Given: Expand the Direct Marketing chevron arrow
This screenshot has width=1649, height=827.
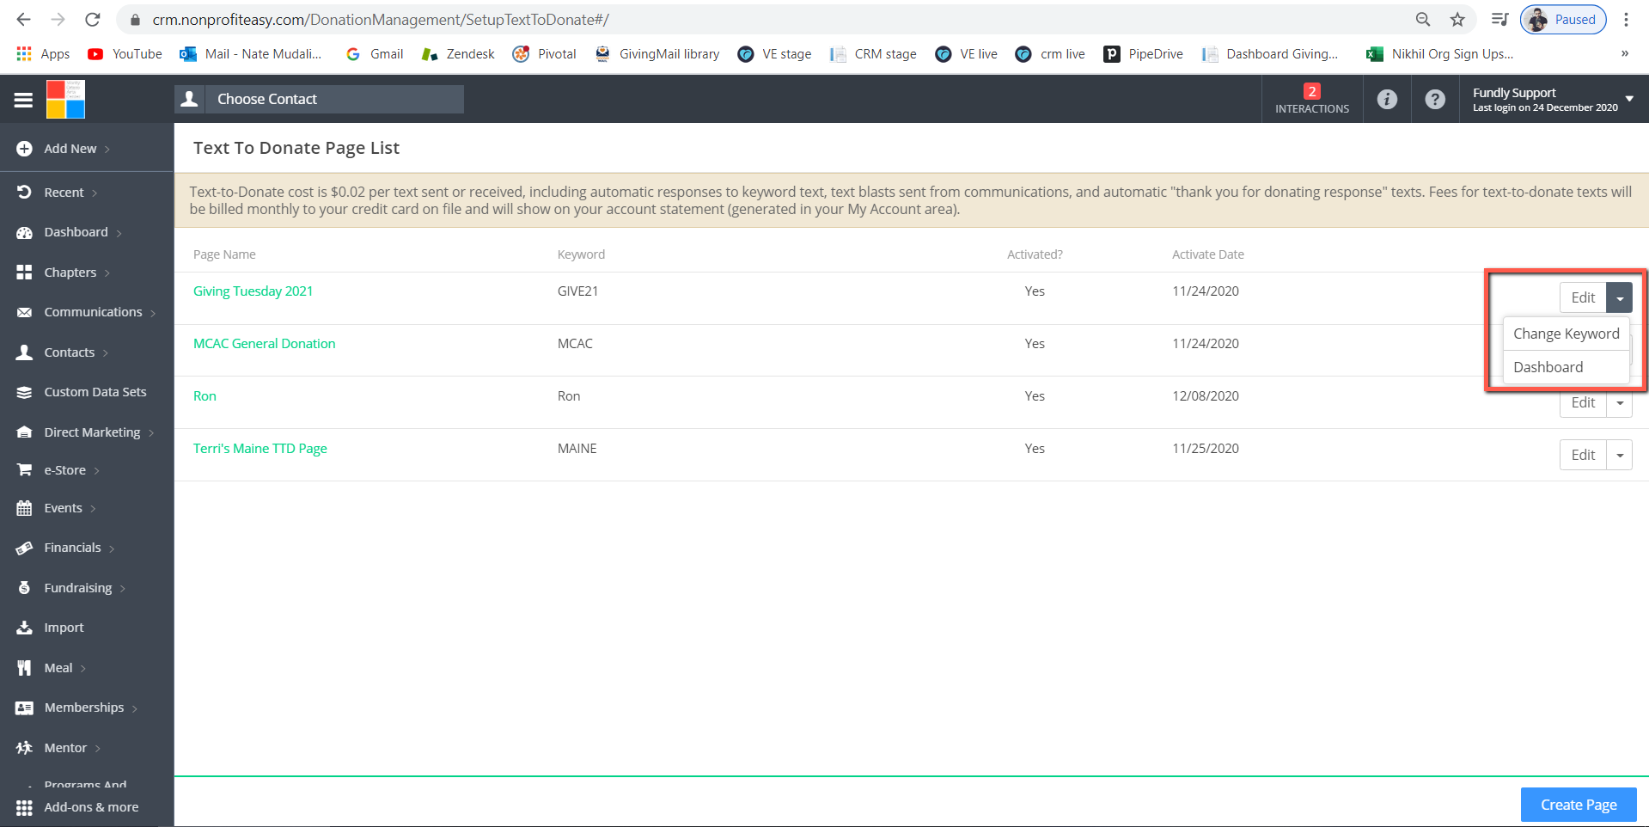Looking at the screenshot, I should click(151, 433).
